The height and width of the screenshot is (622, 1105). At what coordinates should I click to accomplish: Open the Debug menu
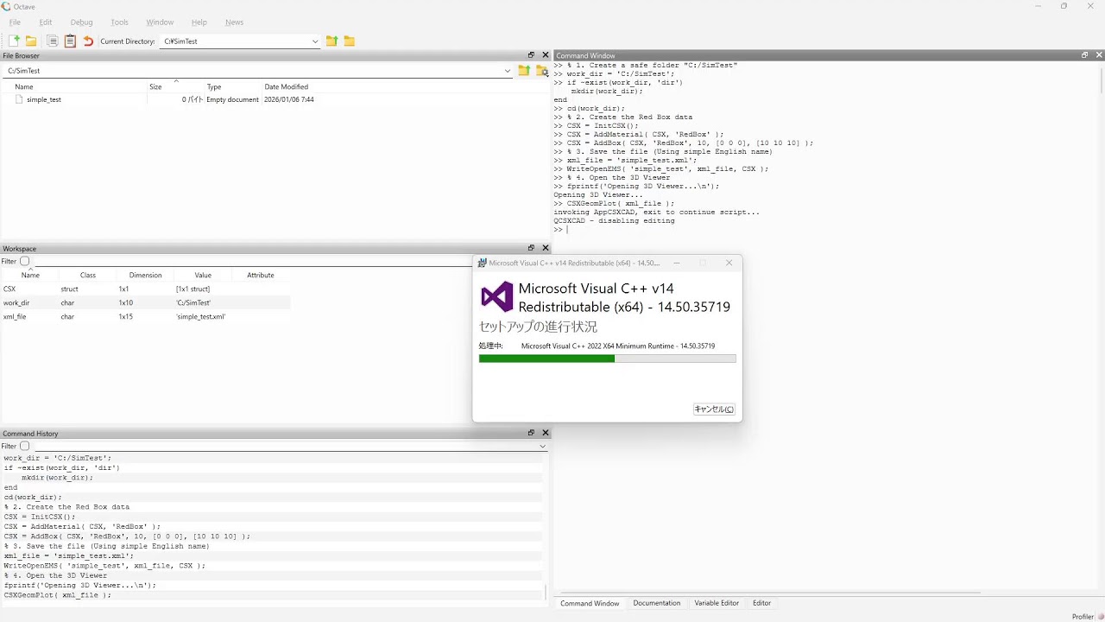[81, 22]
